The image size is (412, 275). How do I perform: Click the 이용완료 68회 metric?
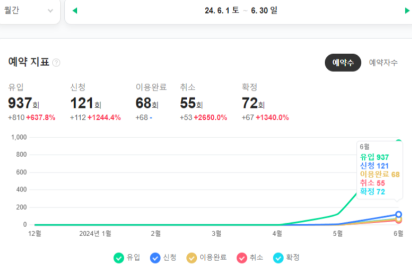click(x=151, y=102)
